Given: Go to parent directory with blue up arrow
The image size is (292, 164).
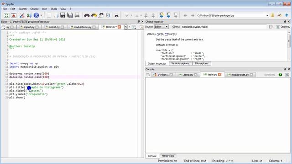Looking at the screenshot, I should [x=287, y=15].
